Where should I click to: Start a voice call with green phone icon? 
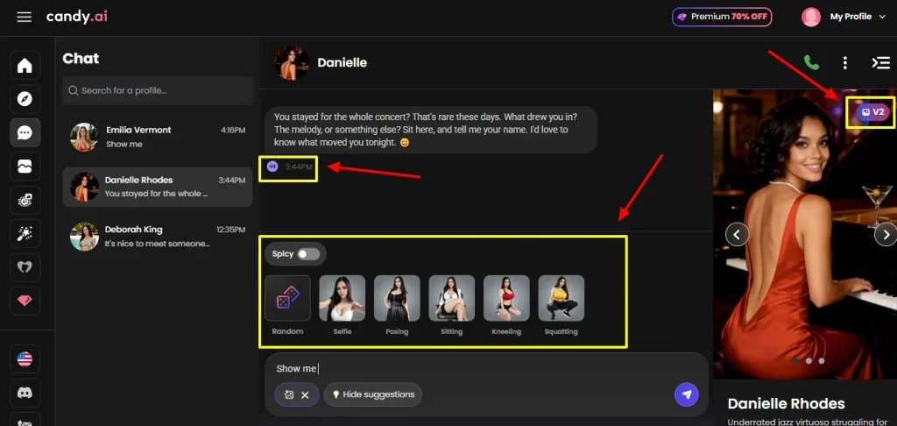coord(812,63)
